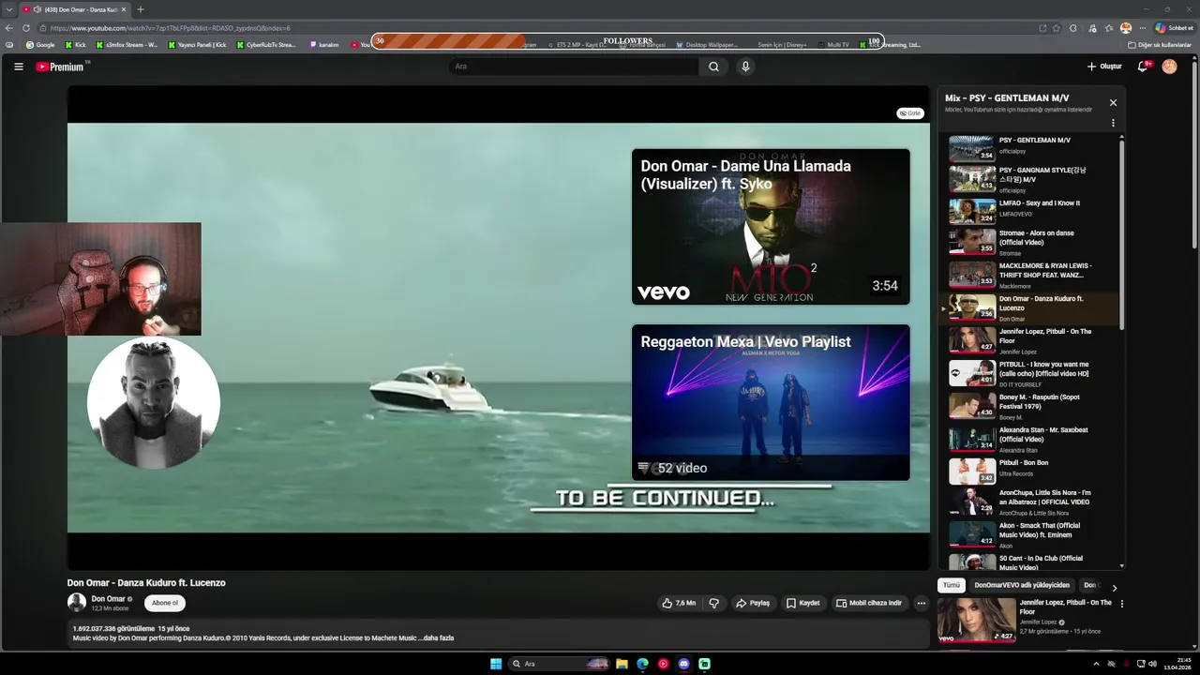
Task: Click the Sohbet et button in browser
Action: (1174, 28)
